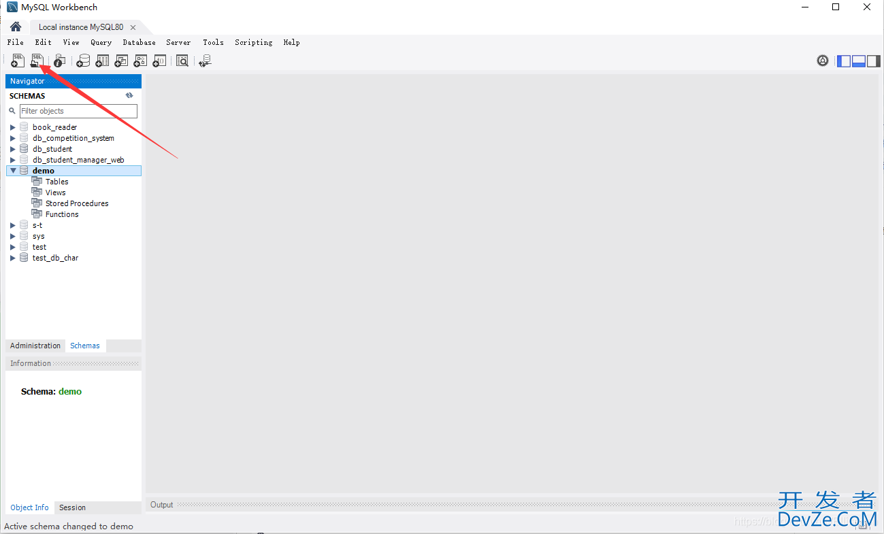Open the object inspector icon
Viewport: 884px width, 534px height.
coord(60,61)
